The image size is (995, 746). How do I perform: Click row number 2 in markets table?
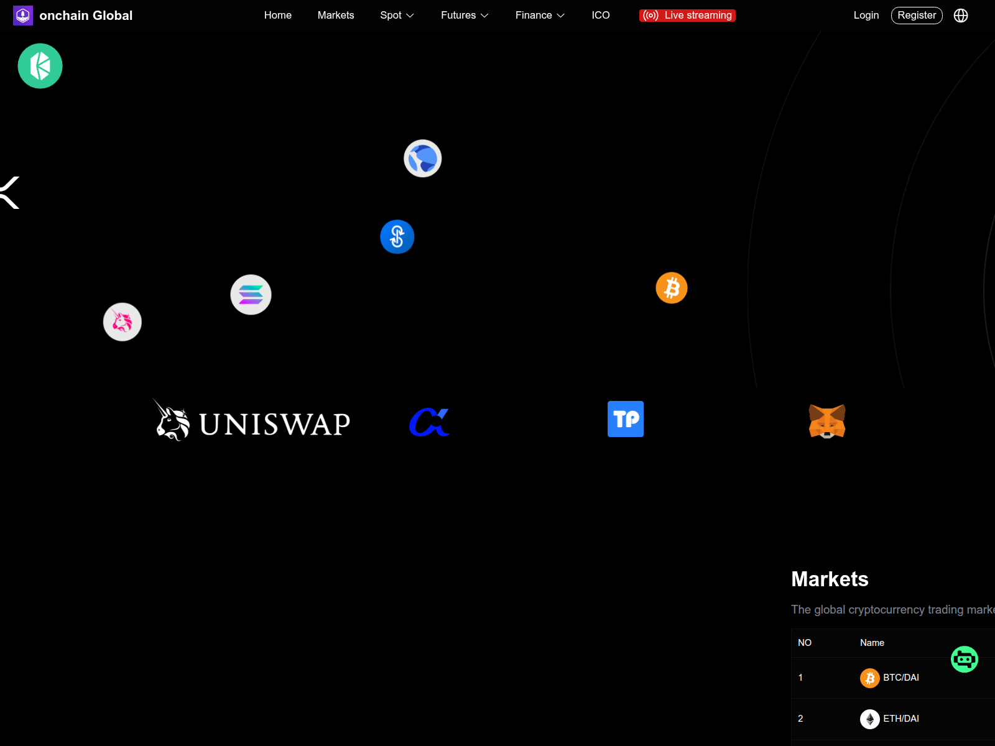(x=800, y=719)
